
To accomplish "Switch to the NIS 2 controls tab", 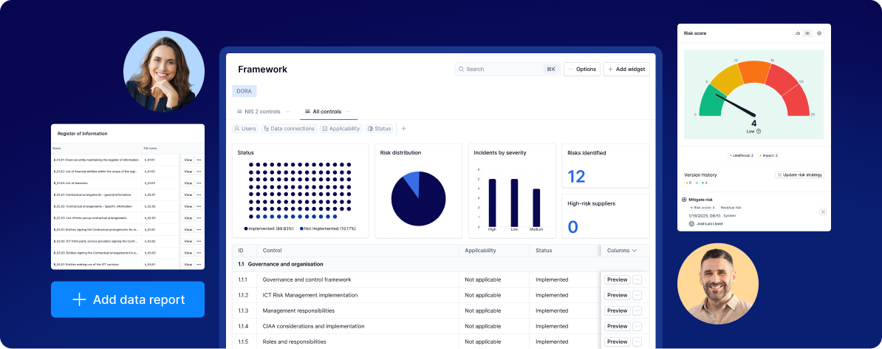I will tap(259, 112).
